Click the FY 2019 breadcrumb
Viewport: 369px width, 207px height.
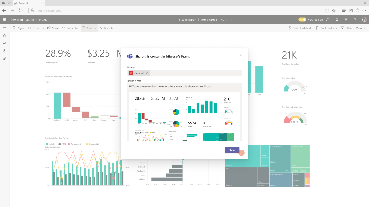point(43,20)
